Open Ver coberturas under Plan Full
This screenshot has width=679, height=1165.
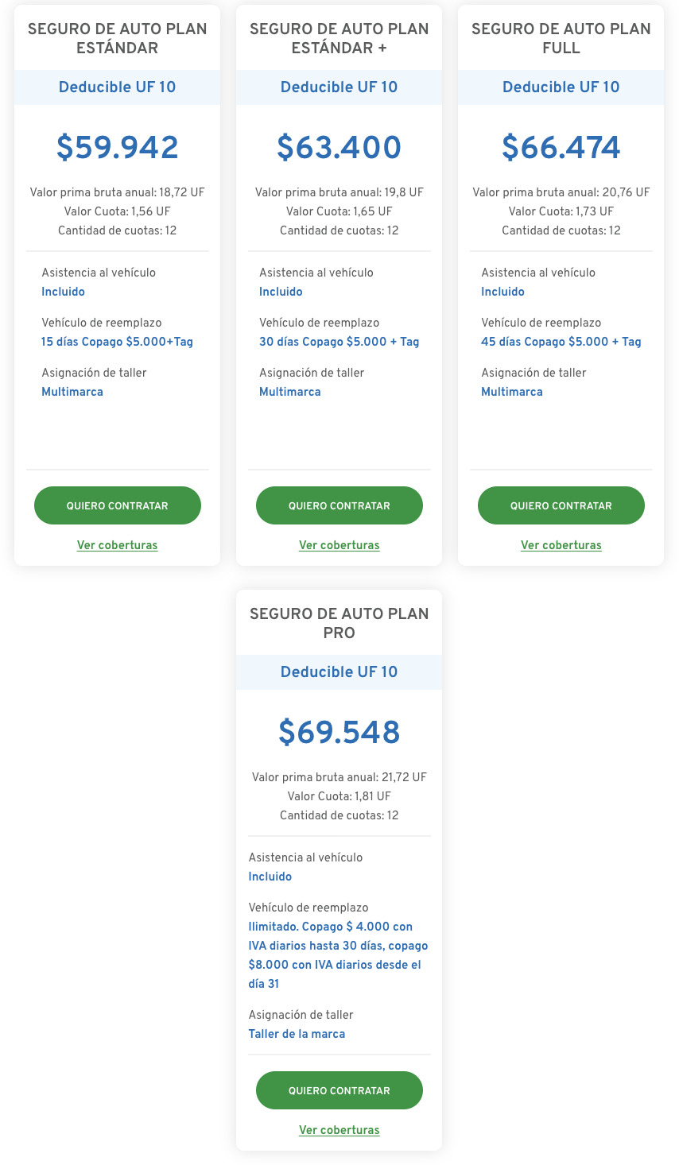click(561, 545)
